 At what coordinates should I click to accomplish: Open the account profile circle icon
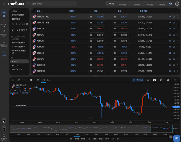(x=177, y=4)
